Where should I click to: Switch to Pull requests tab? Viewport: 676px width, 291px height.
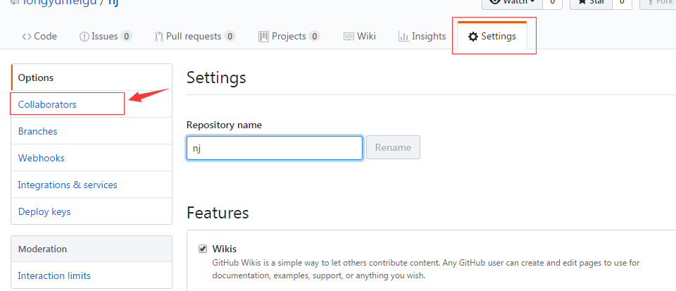[x=195, y=36]
